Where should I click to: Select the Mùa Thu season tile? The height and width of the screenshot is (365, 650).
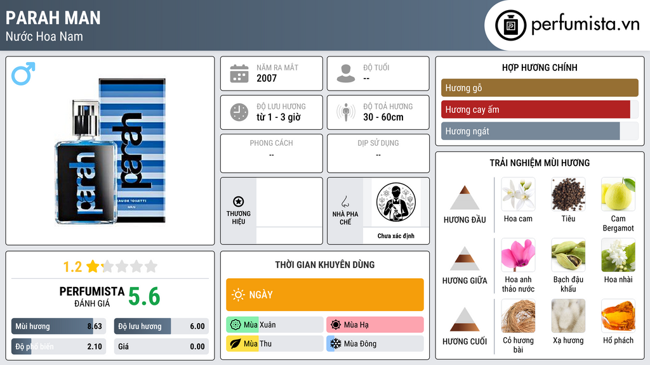tap(275, 343)
